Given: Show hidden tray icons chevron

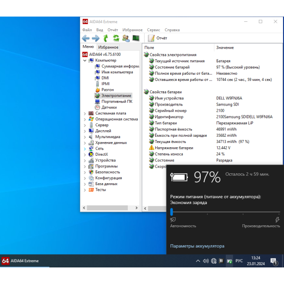Looking at the screenshot, I should coord(198,261).
